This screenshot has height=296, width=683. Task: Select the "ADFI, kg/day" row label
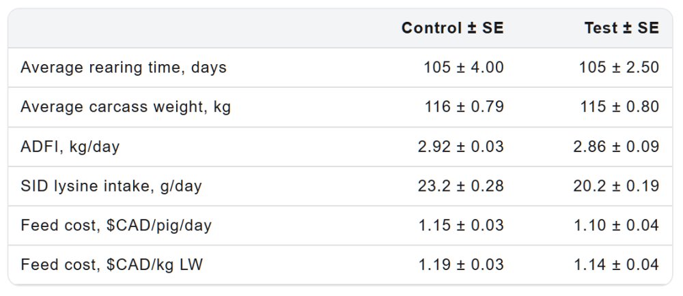pyautogui.click(x=70, y=147)
